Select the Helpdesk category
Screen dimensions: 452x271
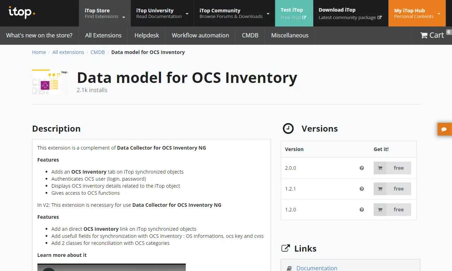click(147, 35)
